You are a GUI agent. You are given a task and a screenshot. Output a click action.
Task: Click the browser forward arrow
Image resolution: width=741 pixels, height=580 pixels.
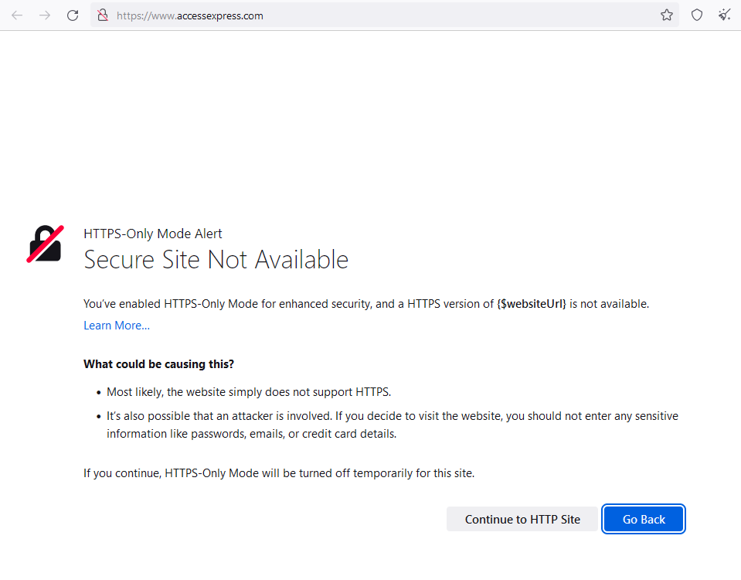tap(45, 15)
